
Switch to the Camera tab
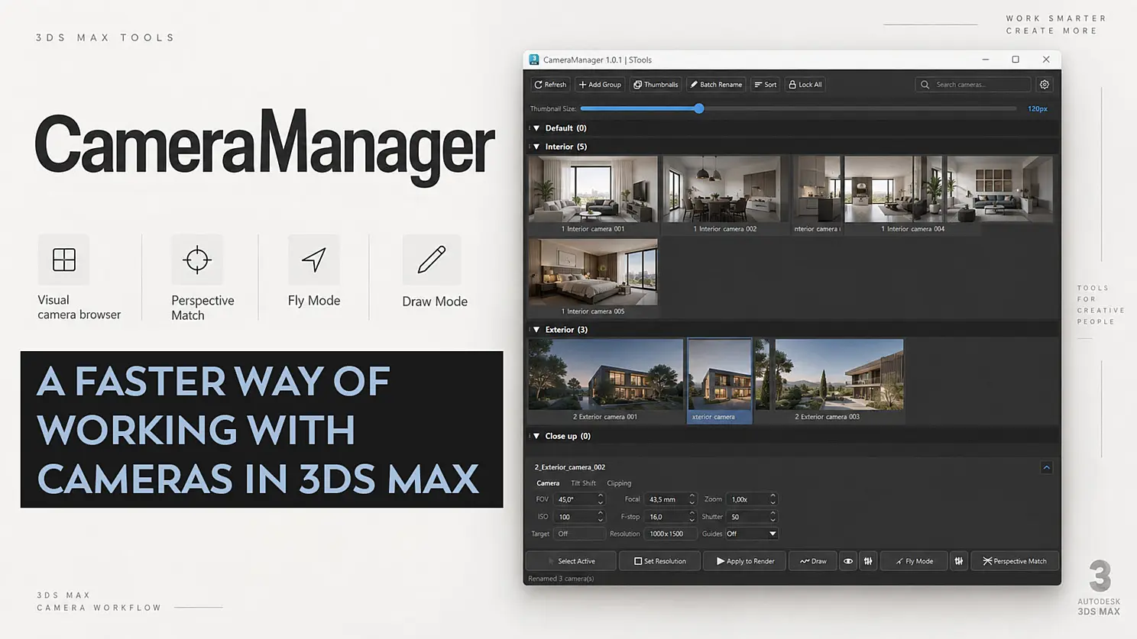pyautogui.click(x=548, y=483)
